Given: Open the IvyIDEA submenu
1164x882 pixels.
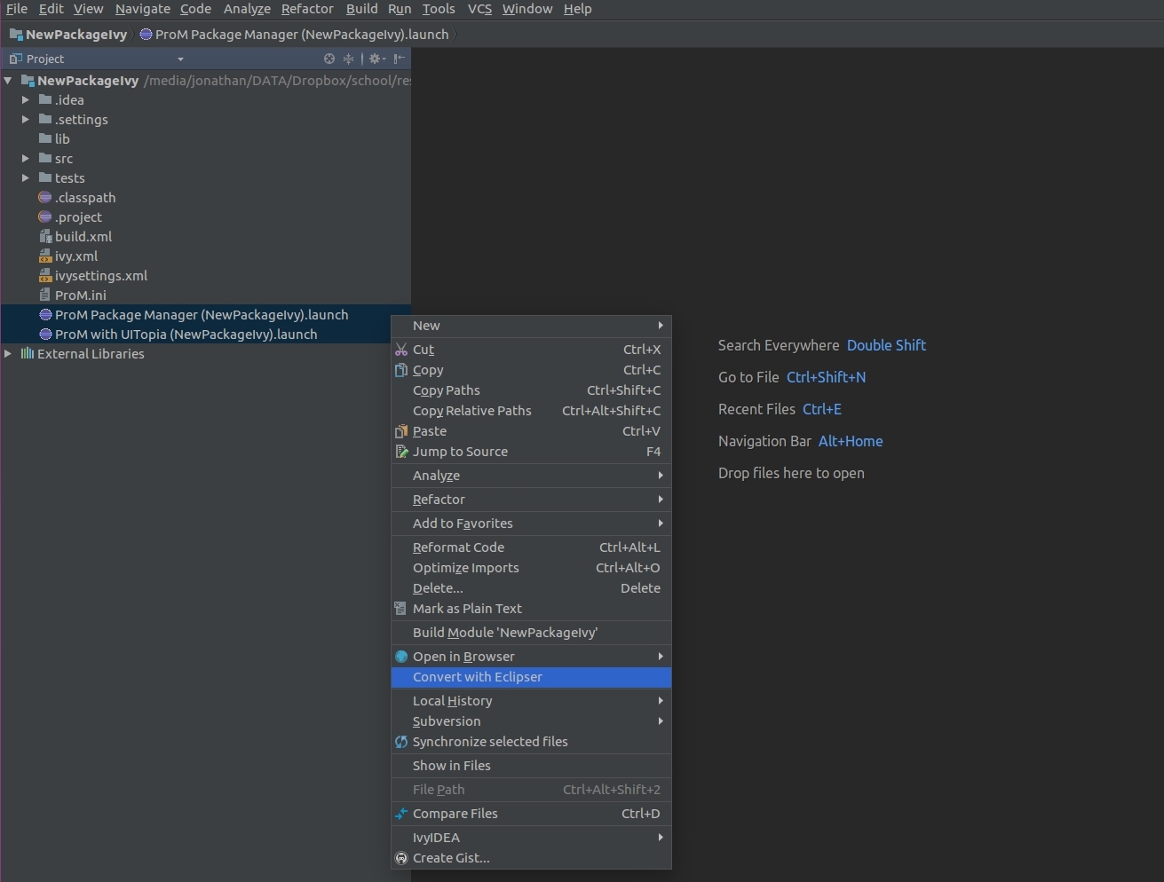Looking at the screenshot, I should pos(531,838).
